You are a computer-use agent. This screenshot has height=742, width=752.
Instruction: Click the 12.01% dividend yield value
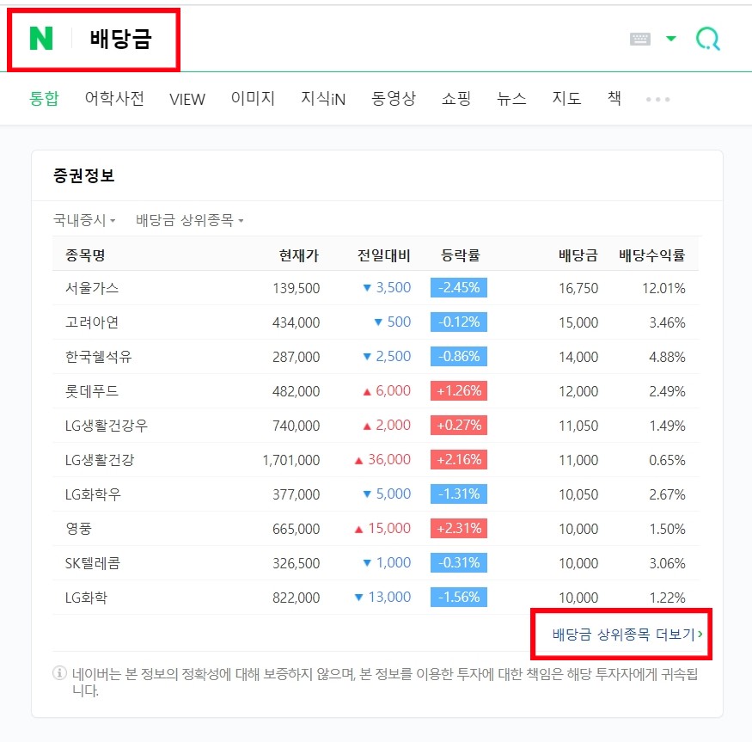(x=663, y=288)
